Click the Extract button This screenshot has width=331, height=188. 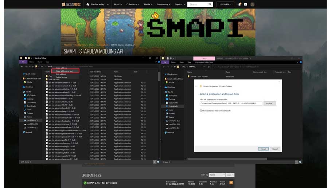point(263,149)
